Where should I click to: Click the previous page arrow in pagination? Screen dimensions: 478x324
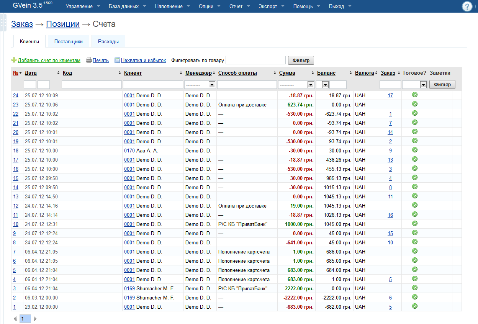pyautogui.click(x=15, y=319)
